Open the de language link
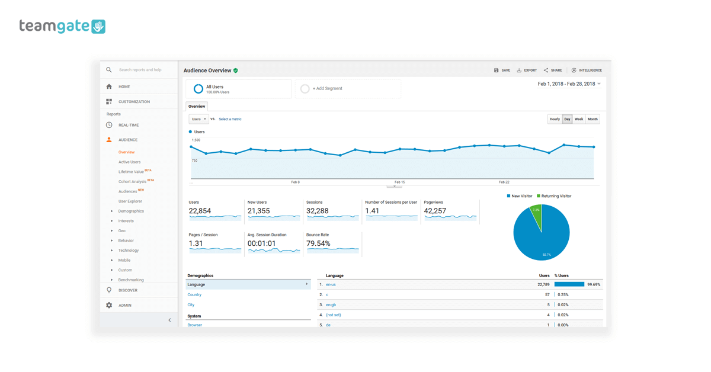The height and width of the screenshot is (372, 711). pyautogui.click(x=328, y=325)
